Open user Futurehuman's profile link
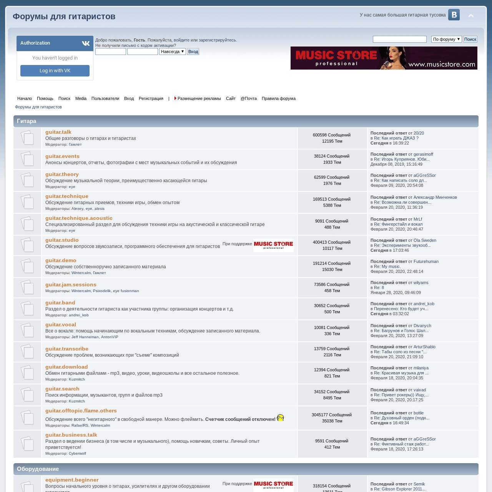This screenshot has width=492, height=492. click(426, 261)
